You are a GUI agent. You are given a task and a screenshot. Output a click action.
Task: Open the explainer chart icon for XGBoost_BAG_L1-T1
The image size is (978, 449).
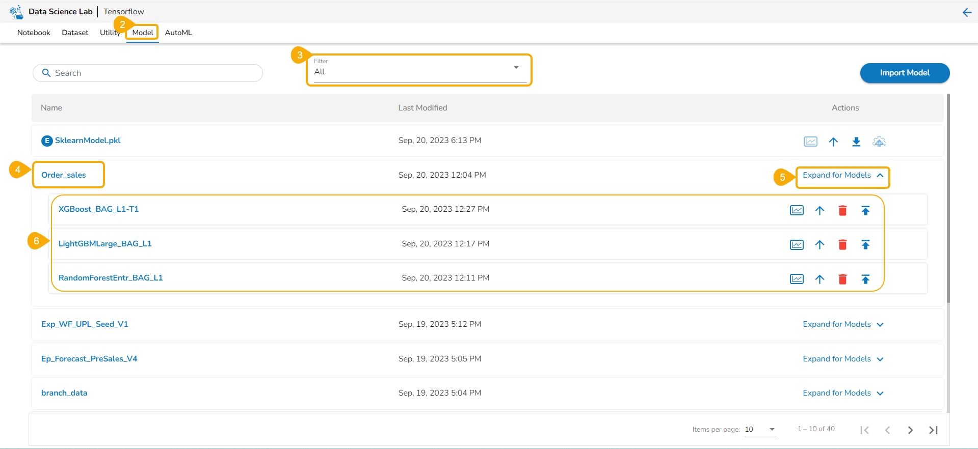[x=797, y=210]
